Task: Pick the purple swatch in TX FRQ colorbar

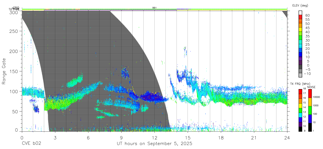Action: pyautogui.click(x=301, y=124)
